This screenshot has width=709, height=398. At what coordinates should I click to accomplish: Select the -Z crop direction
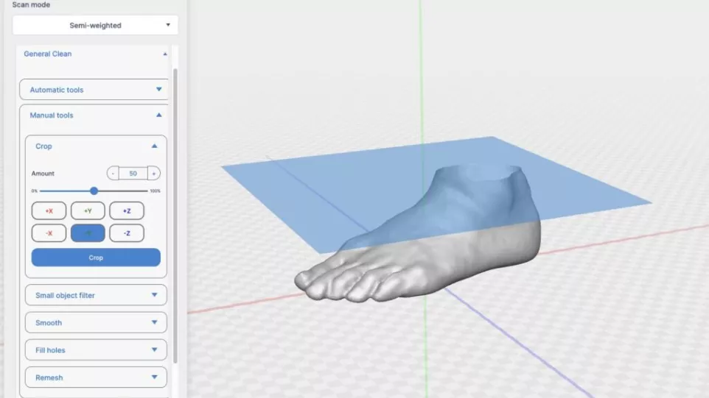(127, 233)
